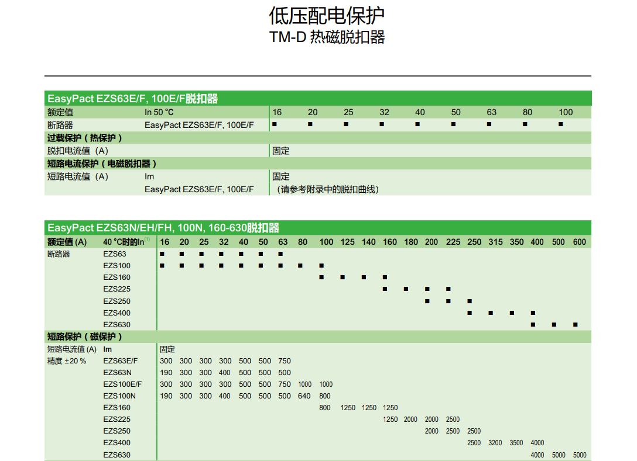
Task: Select the 额定值 label in first table
Action: point(60,112)
